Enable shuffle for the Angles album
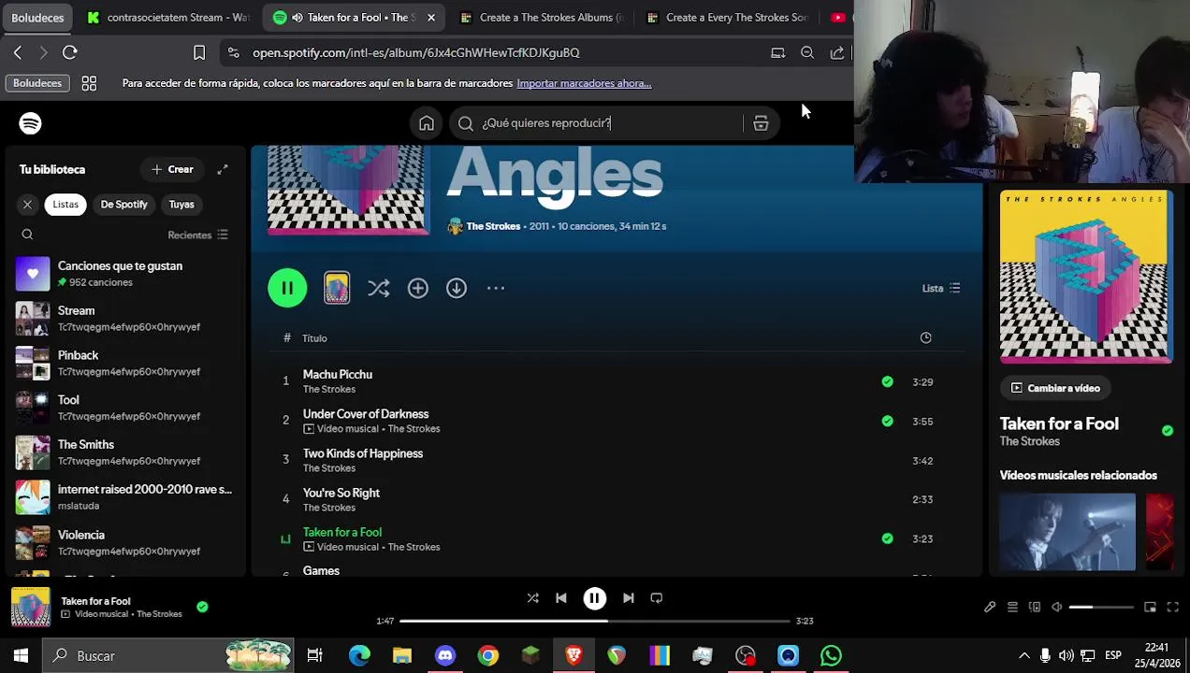The image size is (1190, 673). pyautogui.click(x=379, y=288)
